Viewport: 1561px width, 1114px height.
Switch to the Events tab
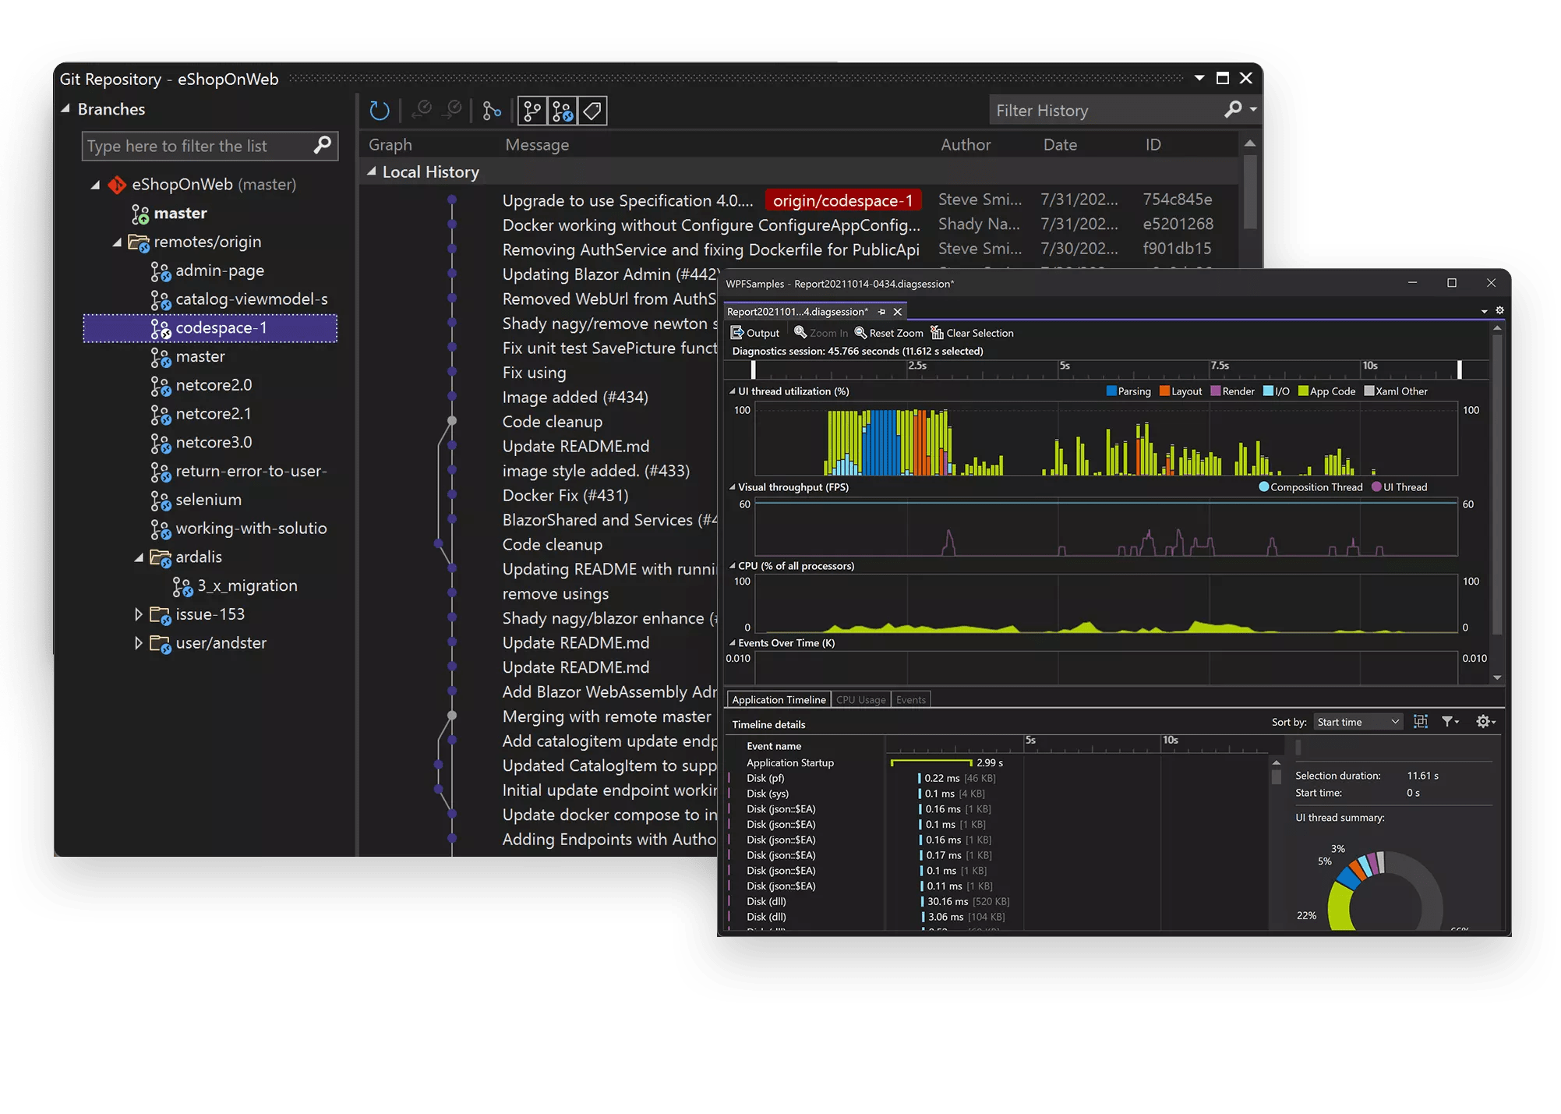coord(909,699)
